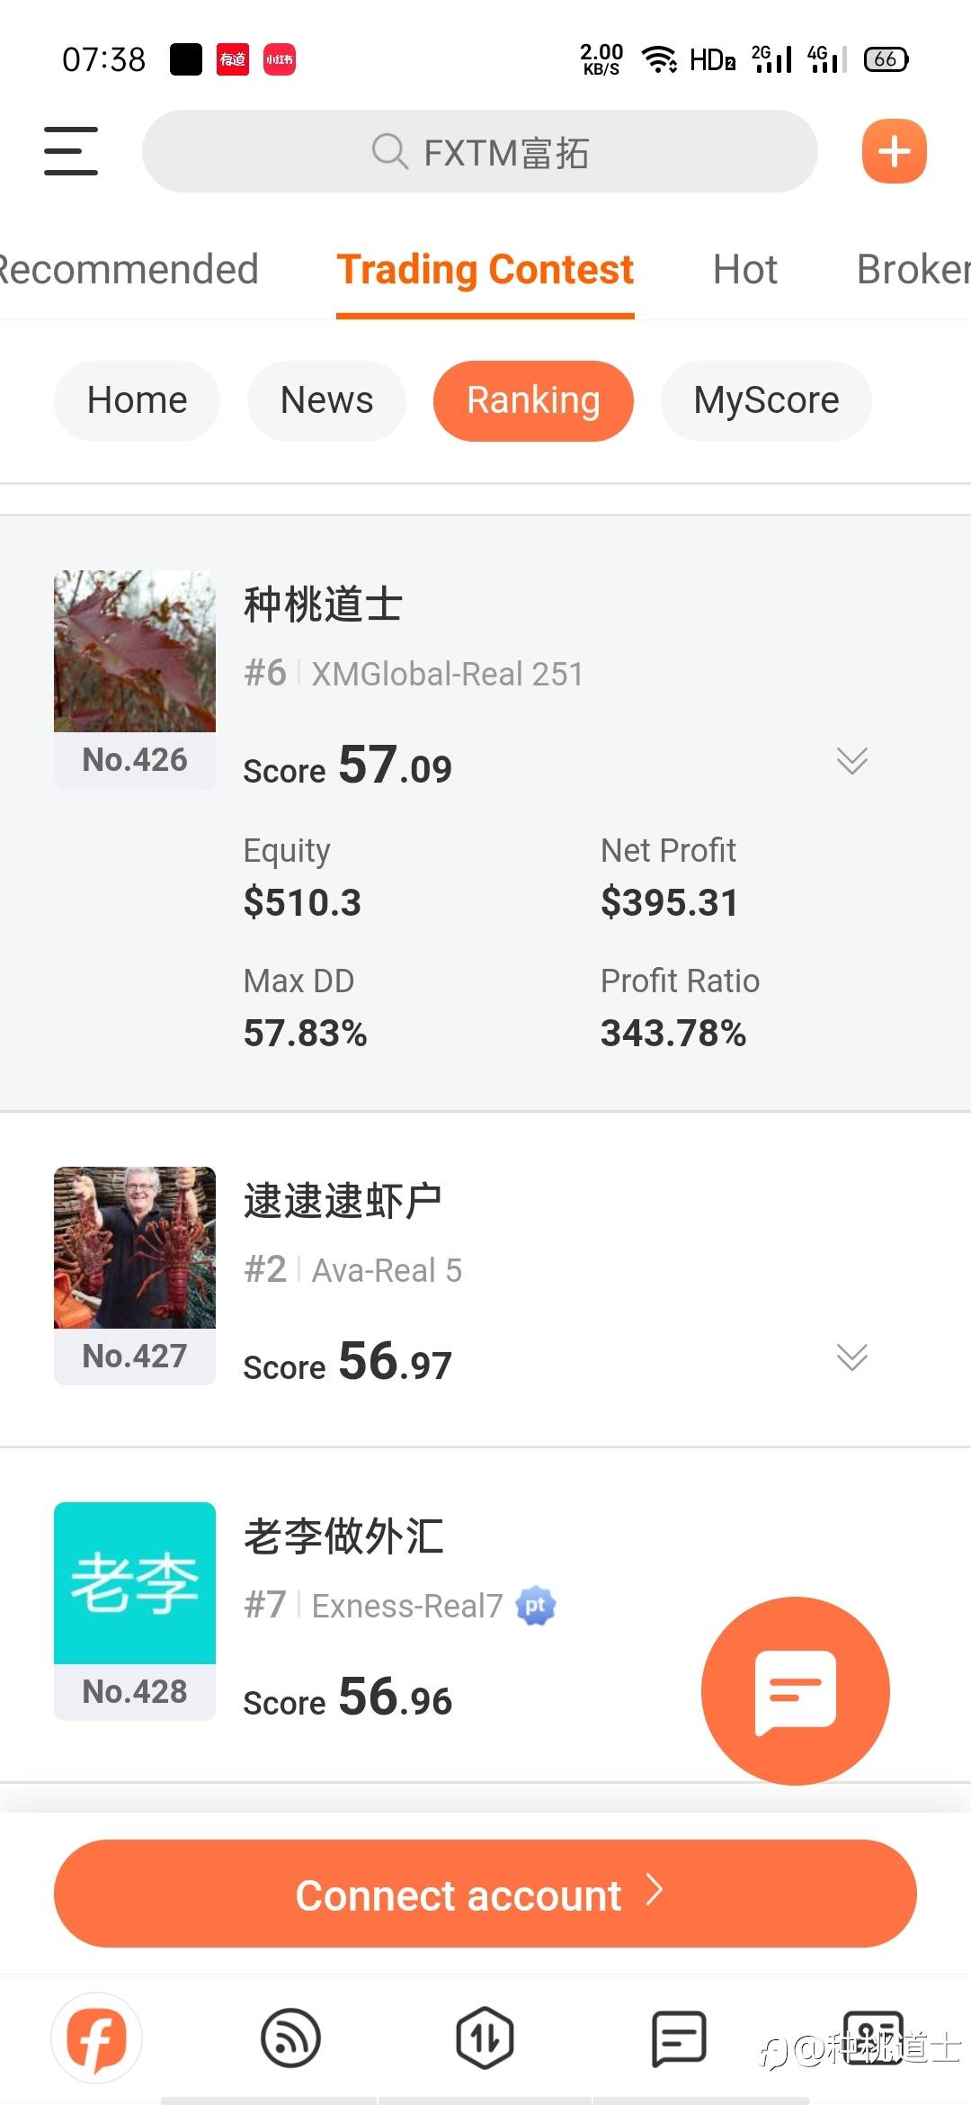
Task: Go to the orange f home icon
Action: tap(97, 2038)
